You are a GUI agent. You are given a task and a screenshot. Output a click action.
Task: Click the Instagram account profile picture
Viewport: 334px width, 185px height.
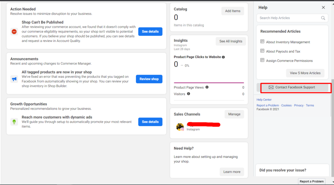point(180,127)
